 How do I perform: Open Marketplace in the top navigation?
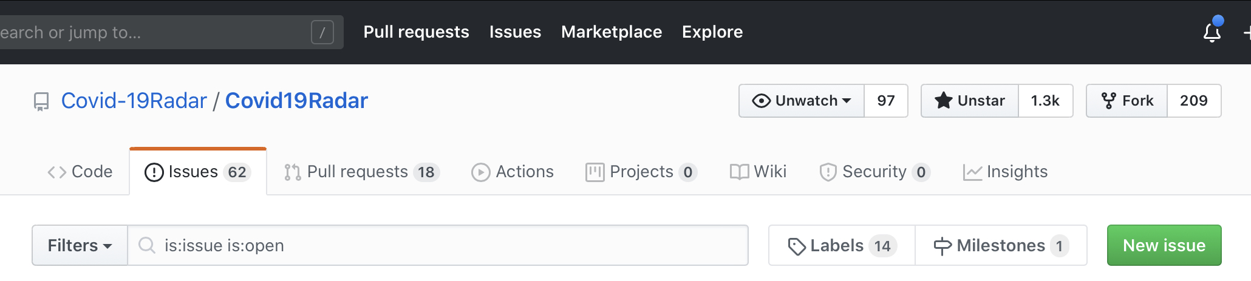tap(611, 32)
